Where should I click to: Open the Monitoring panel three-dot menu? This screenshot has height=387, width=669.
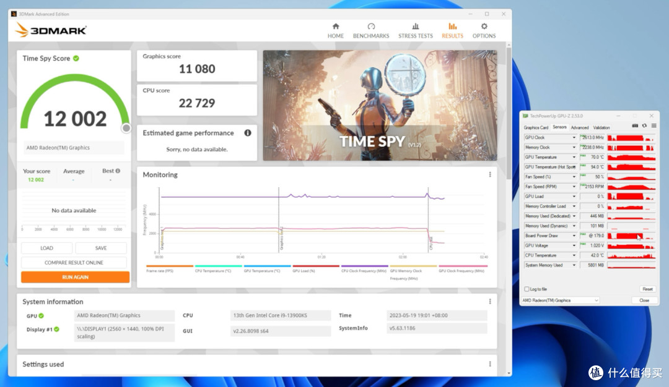[x=490, y=174]
